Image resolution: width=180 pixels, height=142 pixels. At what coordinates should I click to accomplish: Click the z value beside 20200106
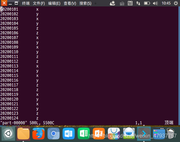click(37, 33)
